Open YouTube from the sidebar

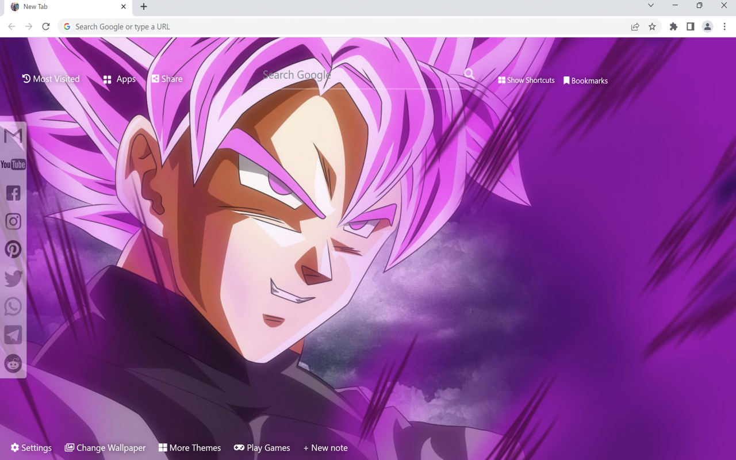tap(13, 164)
